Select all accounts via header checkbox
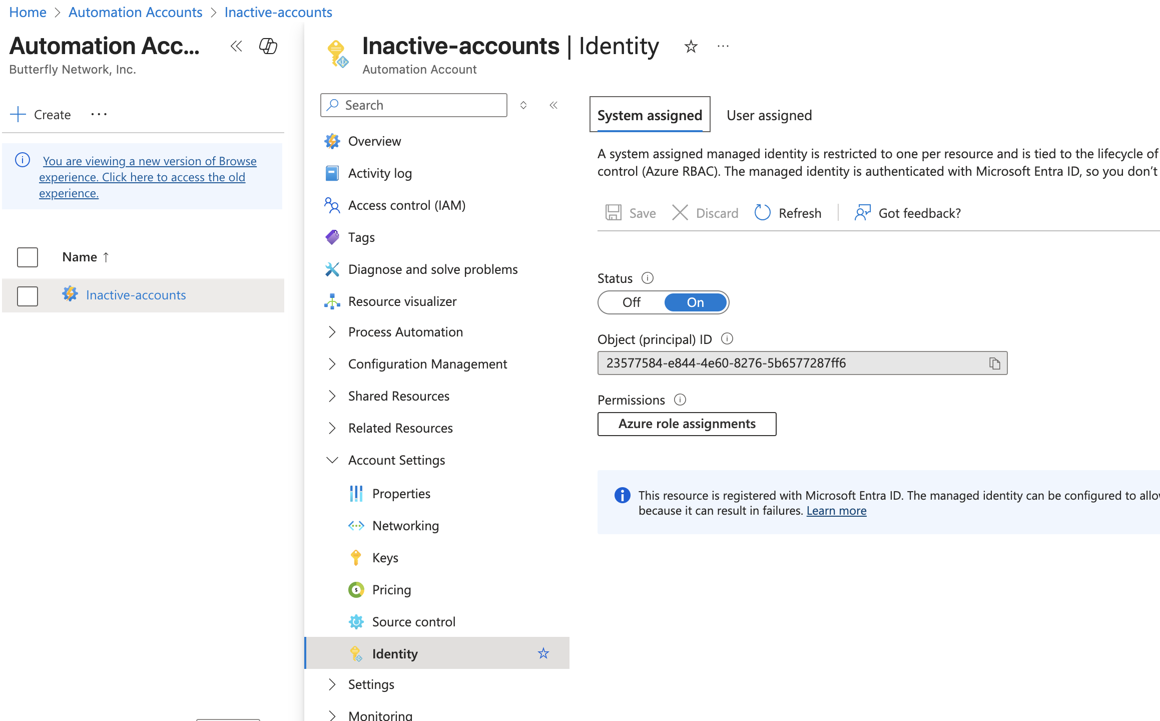This screenshot has width=1160, height=721. tap(28, 257)
